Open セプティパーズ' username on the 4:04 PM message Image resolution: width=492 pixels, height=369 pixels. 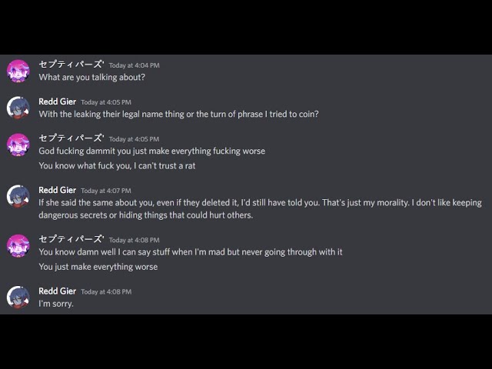point(71,65)
